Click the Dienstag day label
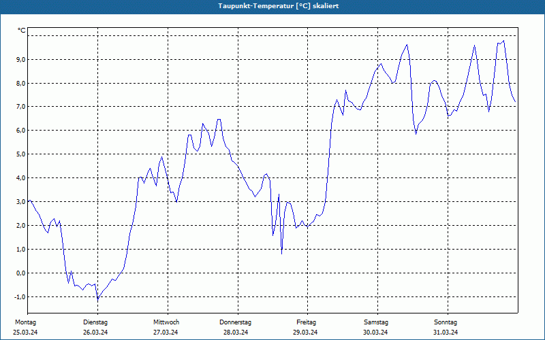This screenshot has height=340, width=545. click(95, 322)
